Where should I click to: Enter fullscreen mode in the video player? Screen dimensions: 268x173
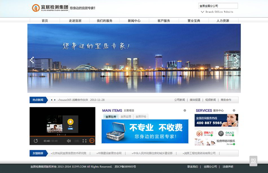[x=84, y=141]
